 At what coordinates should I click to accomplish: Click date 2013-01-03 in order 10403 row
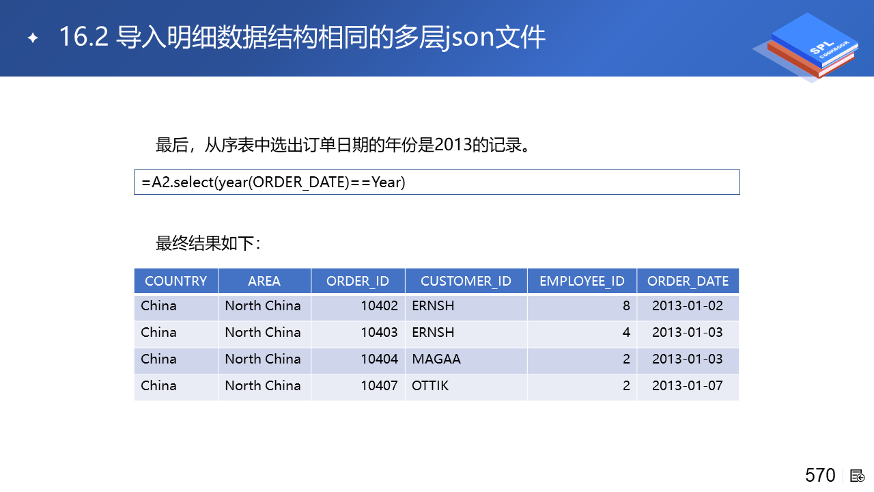(688, 332)
